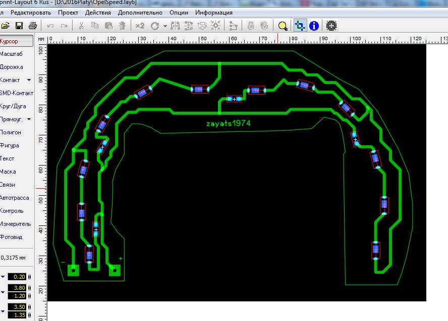The height and width of the screenshot is (321, 448).
Task: Copy the selected elements
Action: [x=95, y=26]
